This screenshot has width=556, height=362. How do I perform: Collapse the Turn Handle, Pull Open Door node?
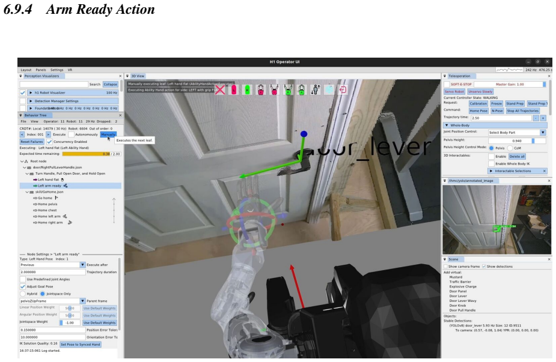point(27,173)
